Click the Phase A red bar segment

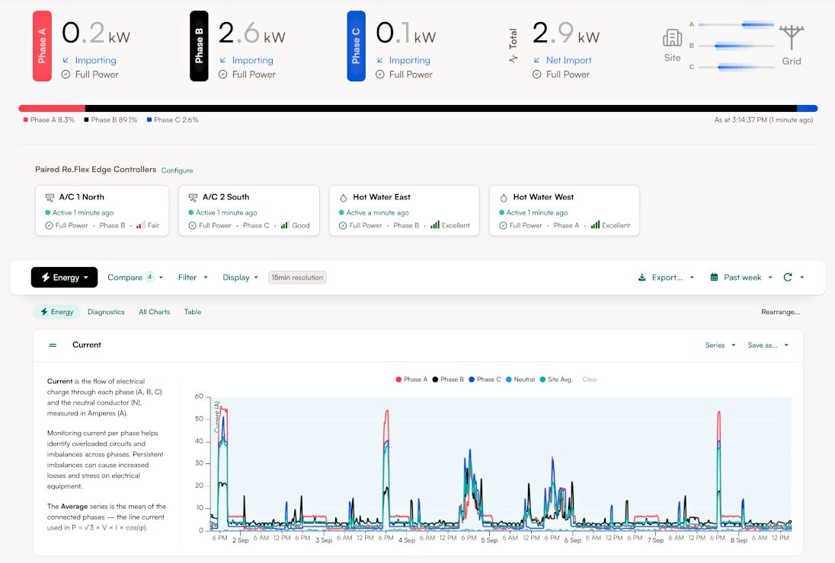point(52,109)
